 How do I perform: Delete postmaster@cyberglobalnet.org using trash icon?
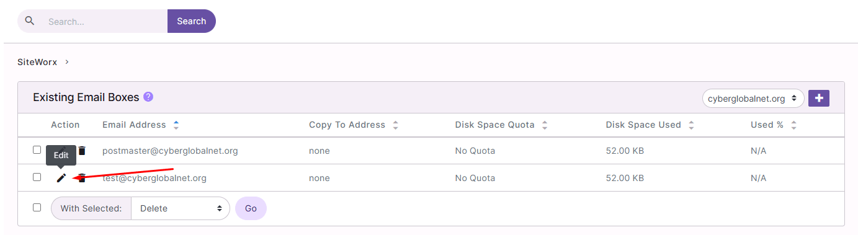coord(82,151)
